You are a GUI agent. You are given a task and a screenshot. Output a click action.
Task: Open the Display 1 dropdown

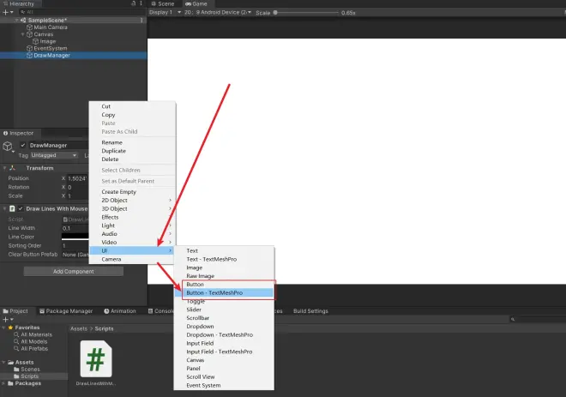[165, 12]
